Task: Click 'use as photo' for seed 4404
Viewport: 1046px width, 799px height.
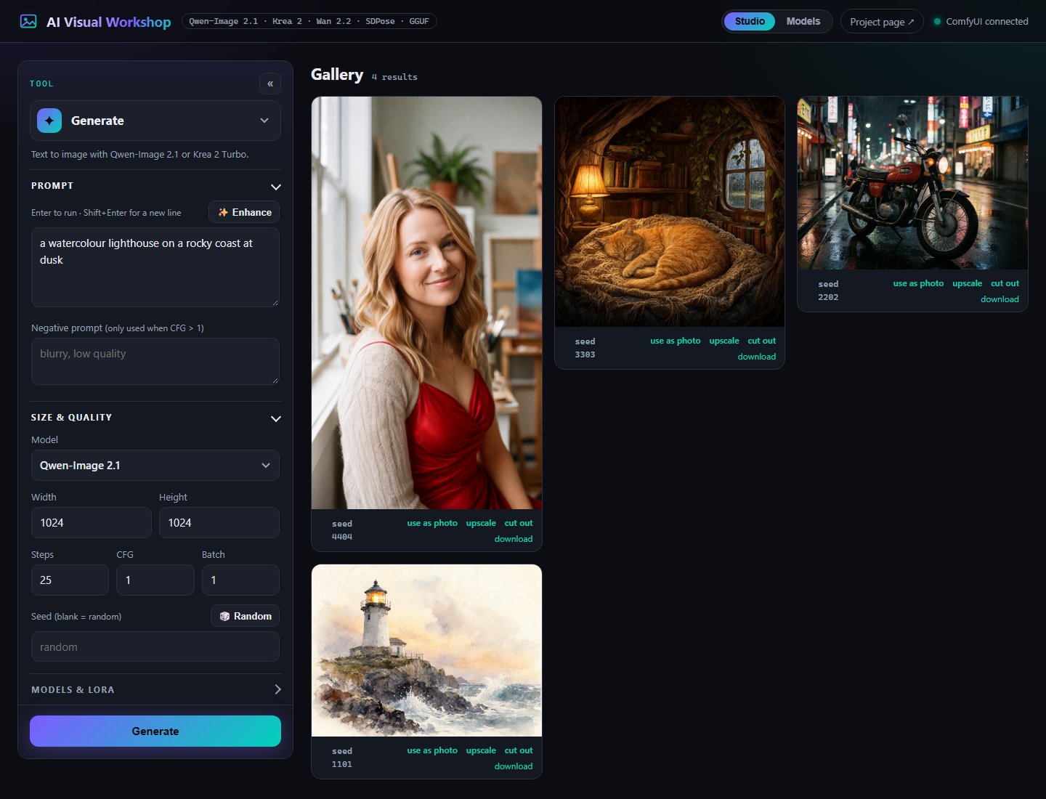Action: pos(432,523)
